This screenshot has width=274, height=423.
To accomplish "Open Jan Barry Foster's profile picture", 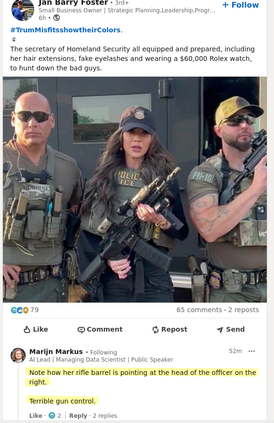I will pos(23,10).
